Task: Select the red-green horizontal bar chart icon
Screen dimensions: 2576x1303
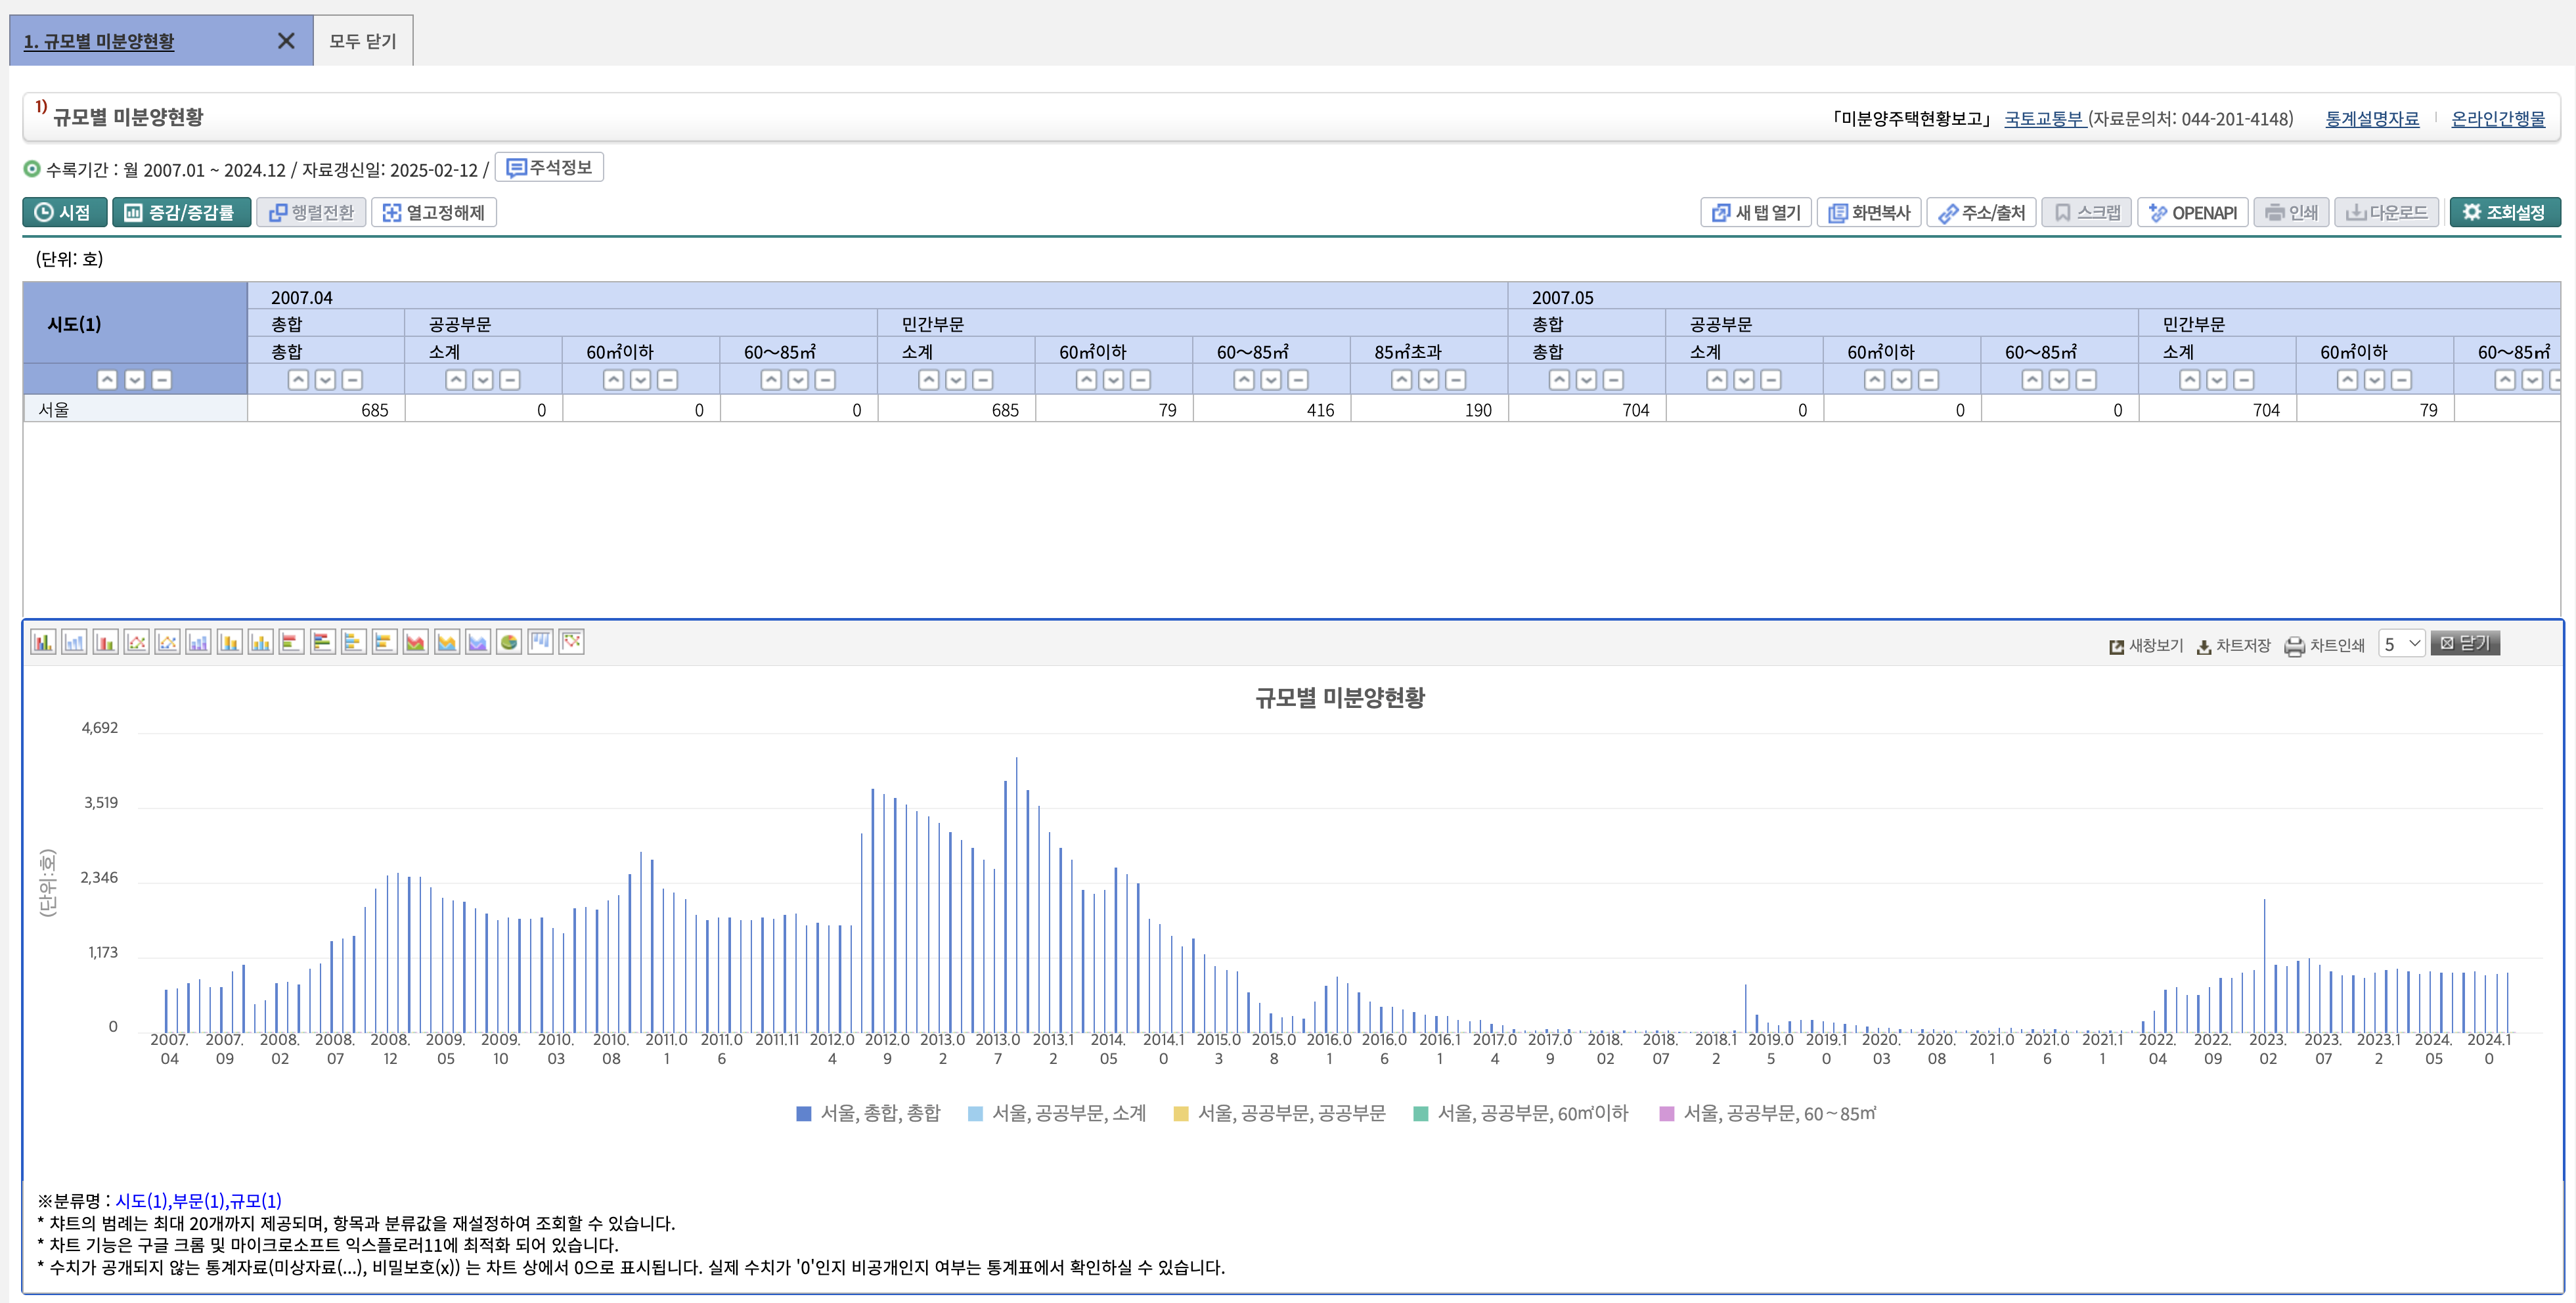Action: [292, 642]
